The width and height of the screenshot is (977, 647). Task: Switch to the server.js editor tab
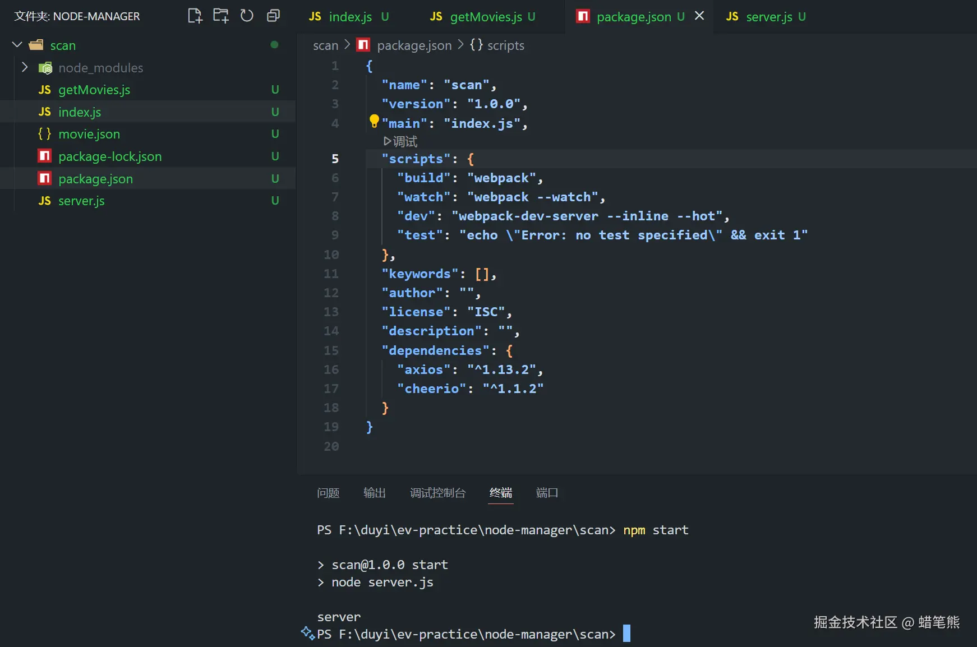[768, 17]
